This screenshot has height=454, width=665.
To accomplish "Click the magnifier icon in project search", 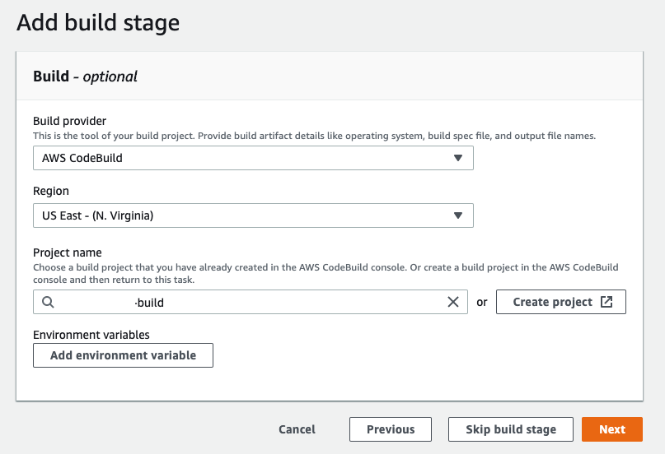I will [x=48, y=303].
